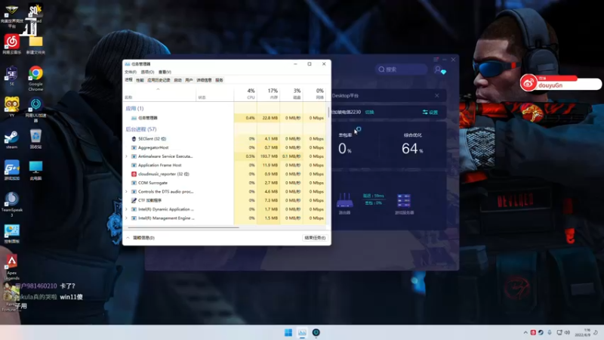Screen dimensions: 604x340
Task: Open the 此电脑 desktop icon
Action: 35,171
